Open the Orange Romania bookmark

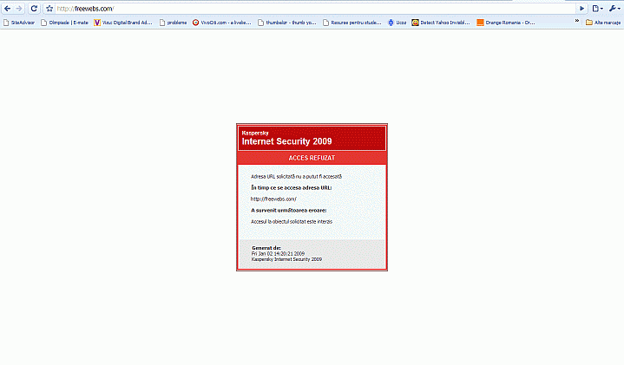point(506,23)
